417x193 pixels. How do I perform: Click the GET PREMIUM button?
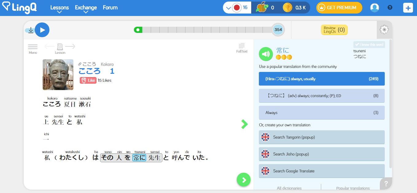339,7
